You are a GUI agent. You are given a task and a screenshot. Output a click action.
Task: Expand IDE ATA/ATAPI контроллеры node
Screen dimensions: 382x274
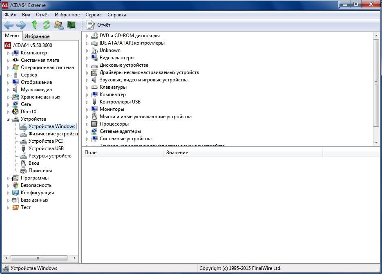(87, 43)
